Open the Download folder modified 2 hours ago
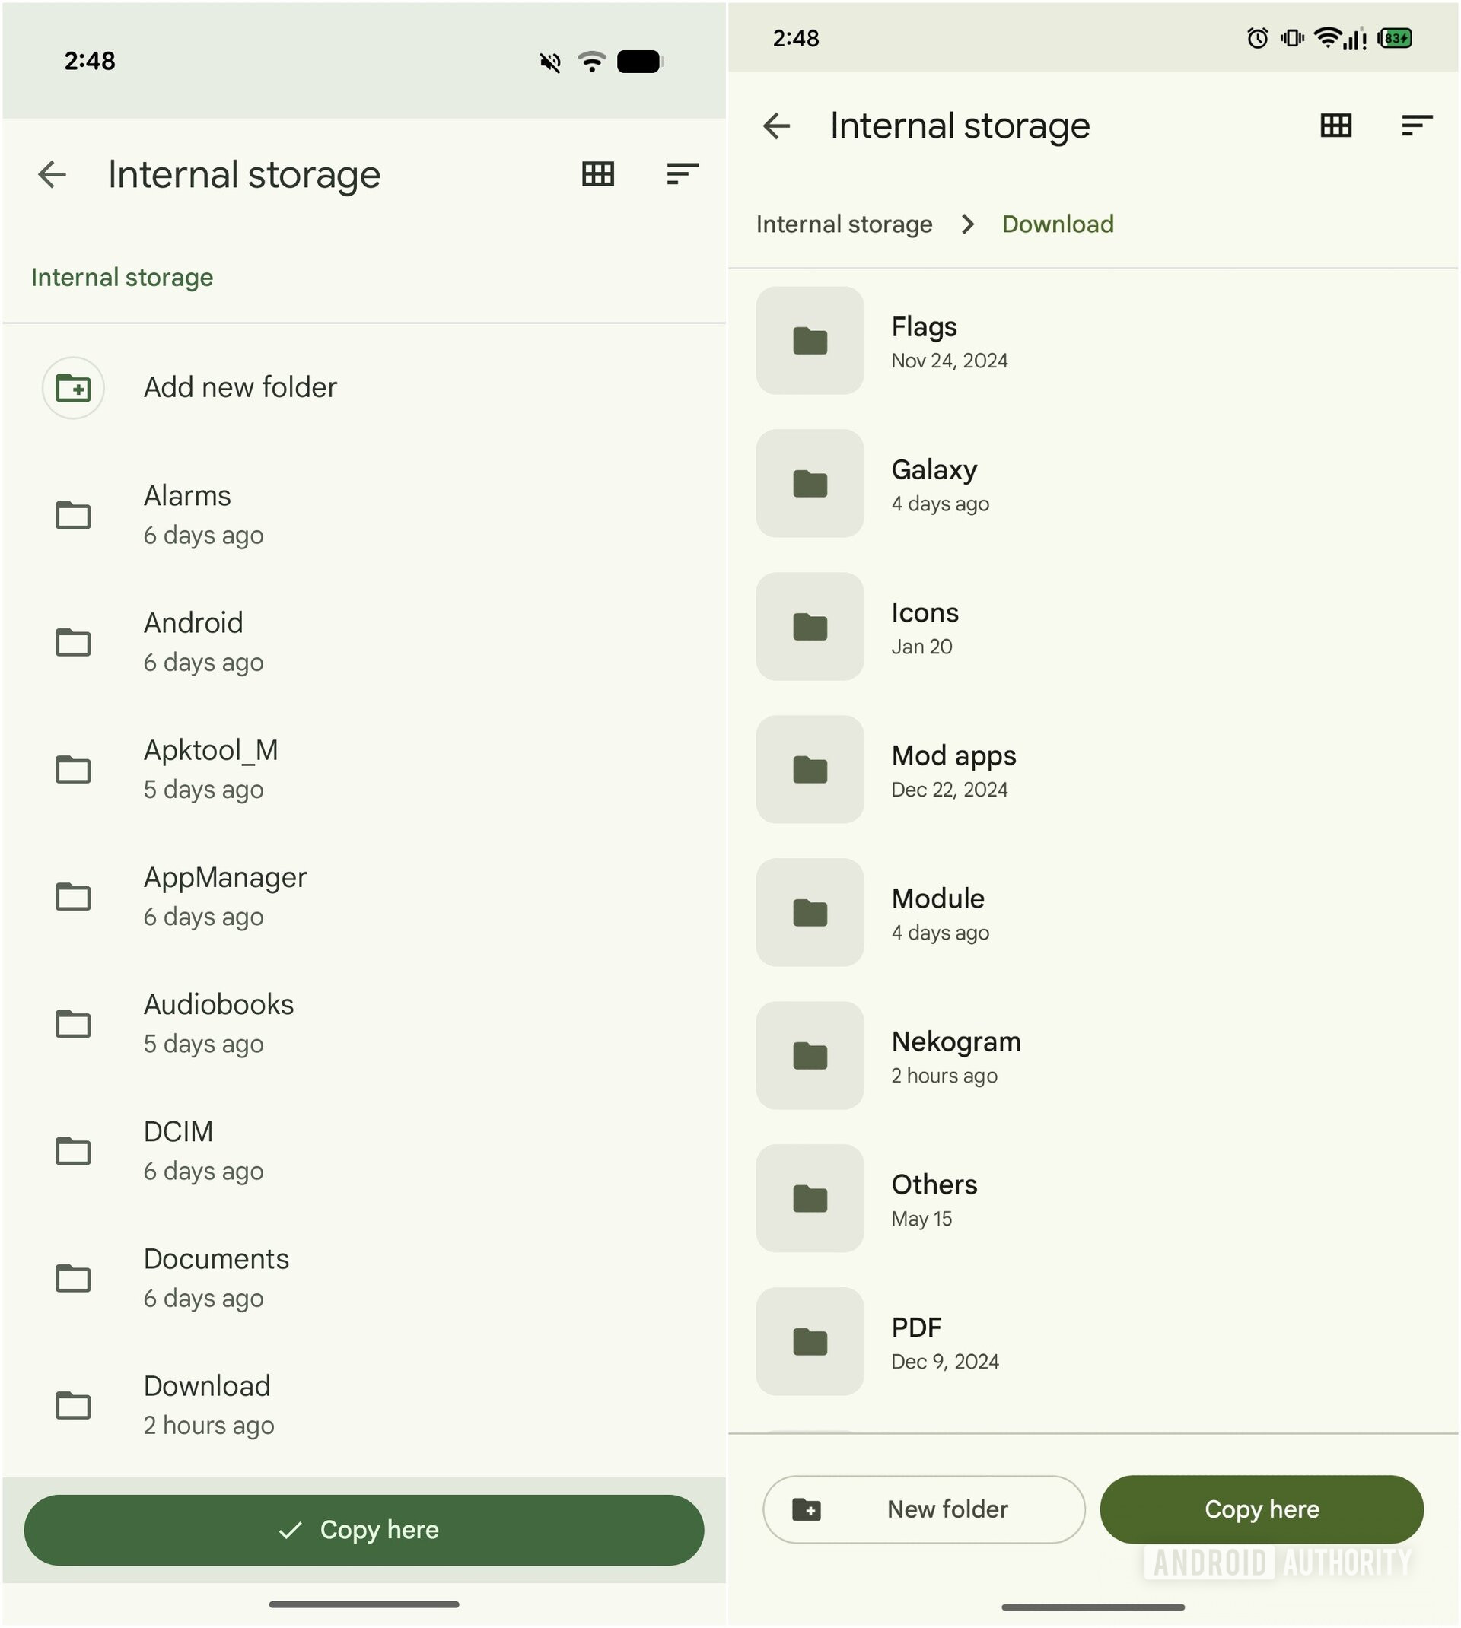Screen dimensions: 1461x1628 pyautogui.click(x=207, y=1404)
